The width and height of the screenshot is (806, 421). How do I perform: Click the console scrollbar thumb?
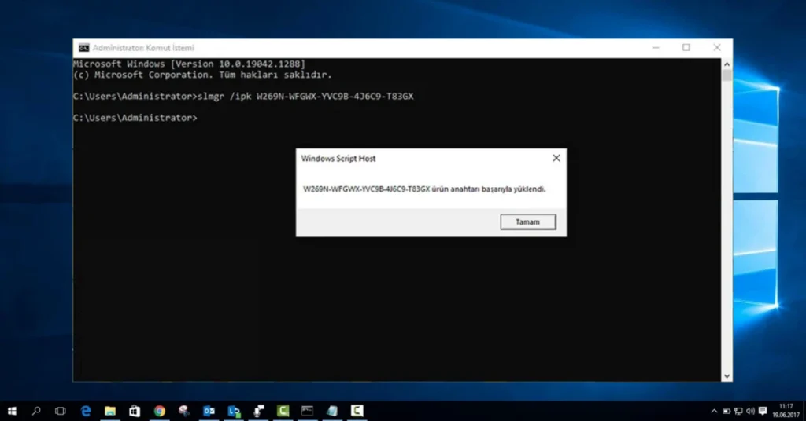[727, 75]
